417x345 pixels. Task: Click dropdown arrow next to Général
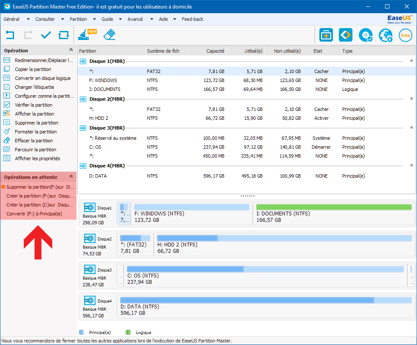tap(28, 19)
